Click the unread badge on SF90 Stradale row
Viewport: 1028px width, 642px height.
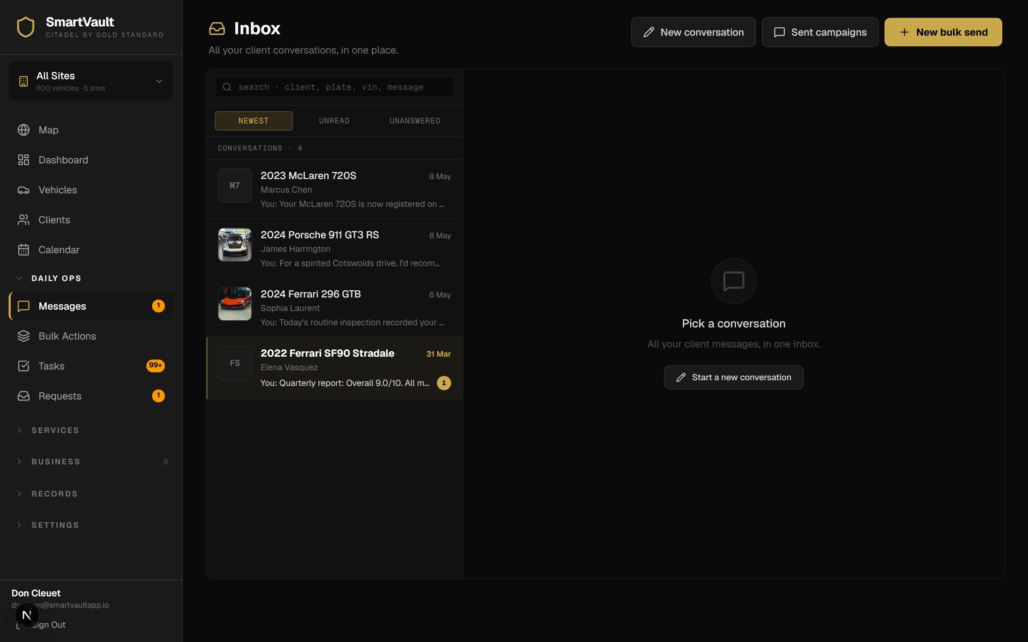(444, 383)
